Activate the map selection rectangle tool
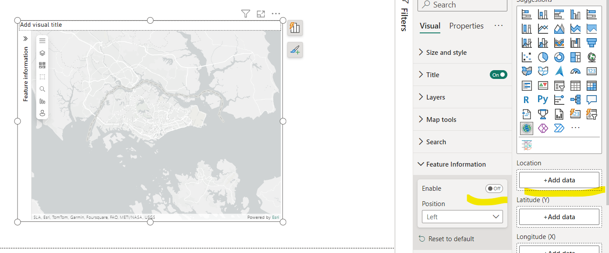The width and height of the screenshot is (609, 253). (42, 77)
